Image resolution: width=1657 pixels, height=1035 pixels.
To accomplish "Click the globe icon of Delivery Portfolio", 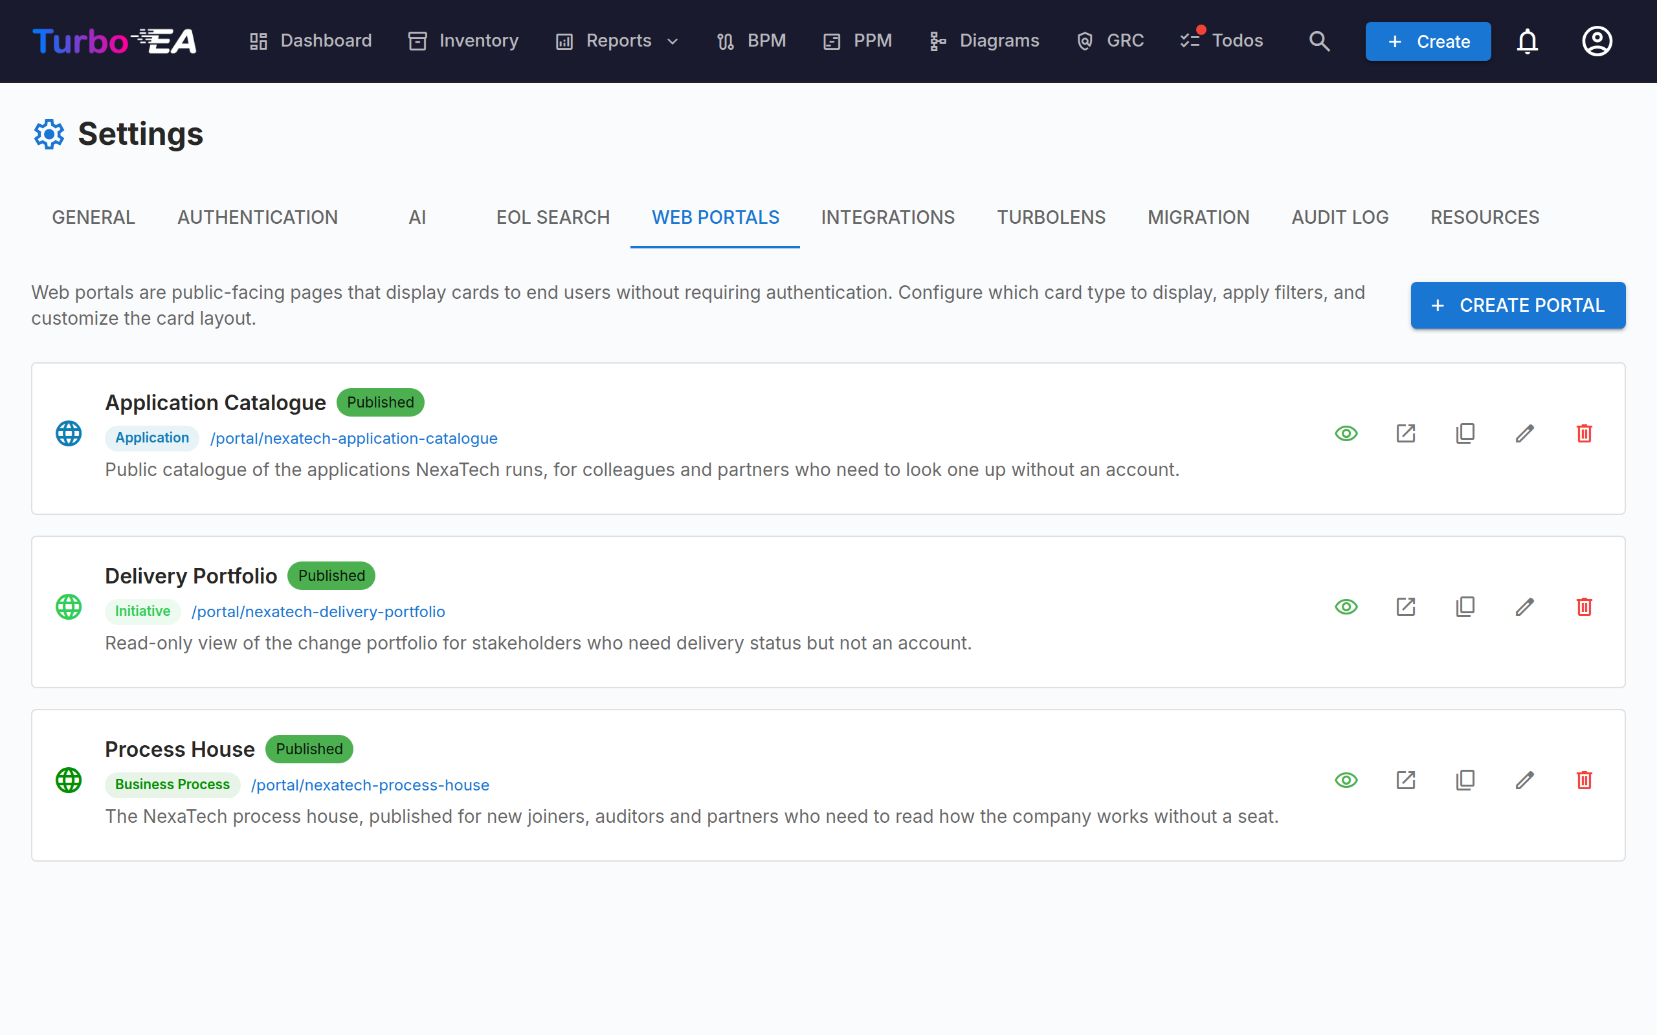I will click(x=69, y=607).
